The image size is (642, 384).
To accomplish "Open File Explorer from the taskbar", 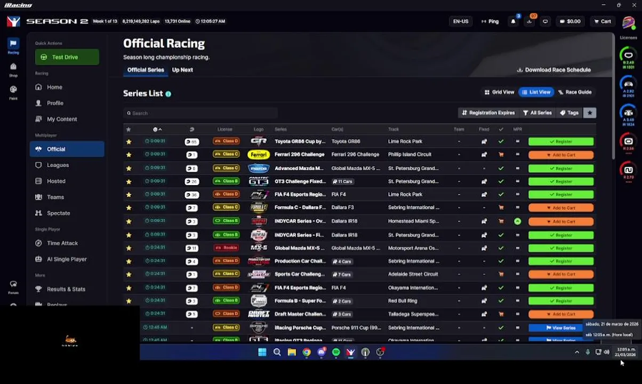I will (x=292, y=352).
